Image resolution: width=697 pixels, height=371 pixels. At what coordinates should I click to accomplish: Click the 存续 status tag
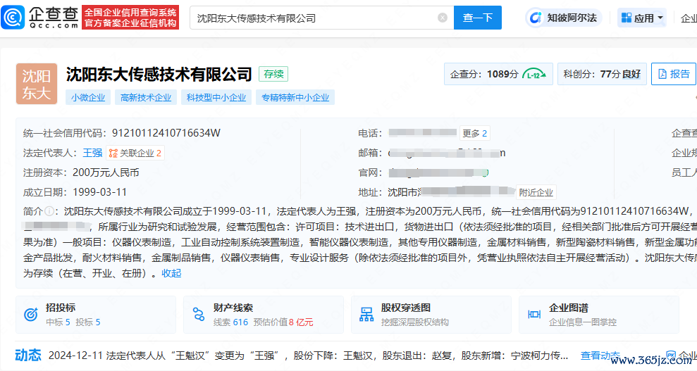(273, 74)
